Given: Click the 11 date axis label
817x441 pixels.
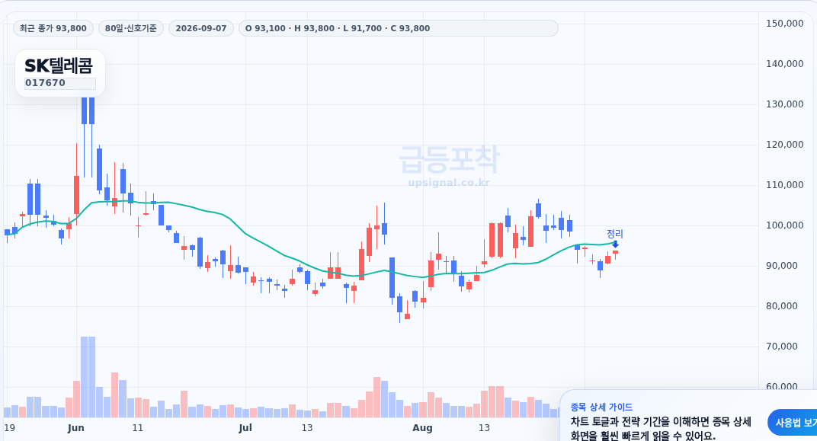Looking at the screenshot, I should coord(137,428).
